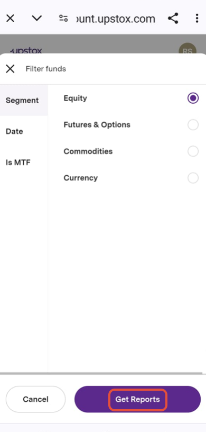Choose the Commodities radio button
Screen dimensions: 206x432
[193, 151]
